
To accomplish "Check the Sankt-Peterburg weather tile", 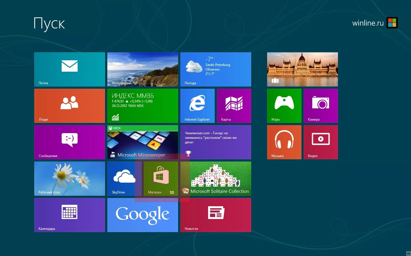I will point(215,69).
